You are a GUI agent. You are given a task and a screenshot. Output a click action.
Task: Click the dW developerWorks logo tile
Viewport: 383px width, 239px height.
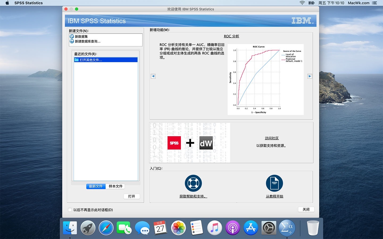tap(206, 143)
